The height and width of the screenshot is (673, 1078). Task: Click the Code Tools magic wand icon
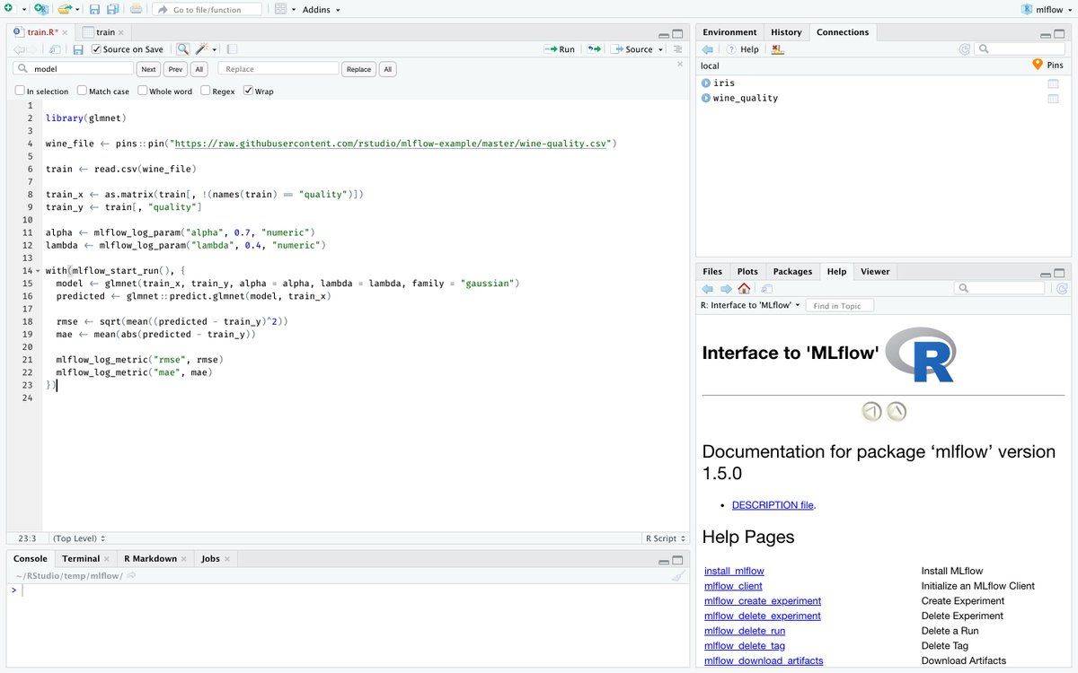point(202,49)
